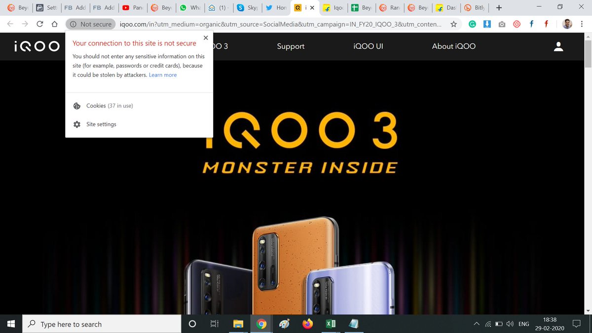Open the blue download extension icon
Viewport: 592px width, 333px height.
[x=487, y=24]
